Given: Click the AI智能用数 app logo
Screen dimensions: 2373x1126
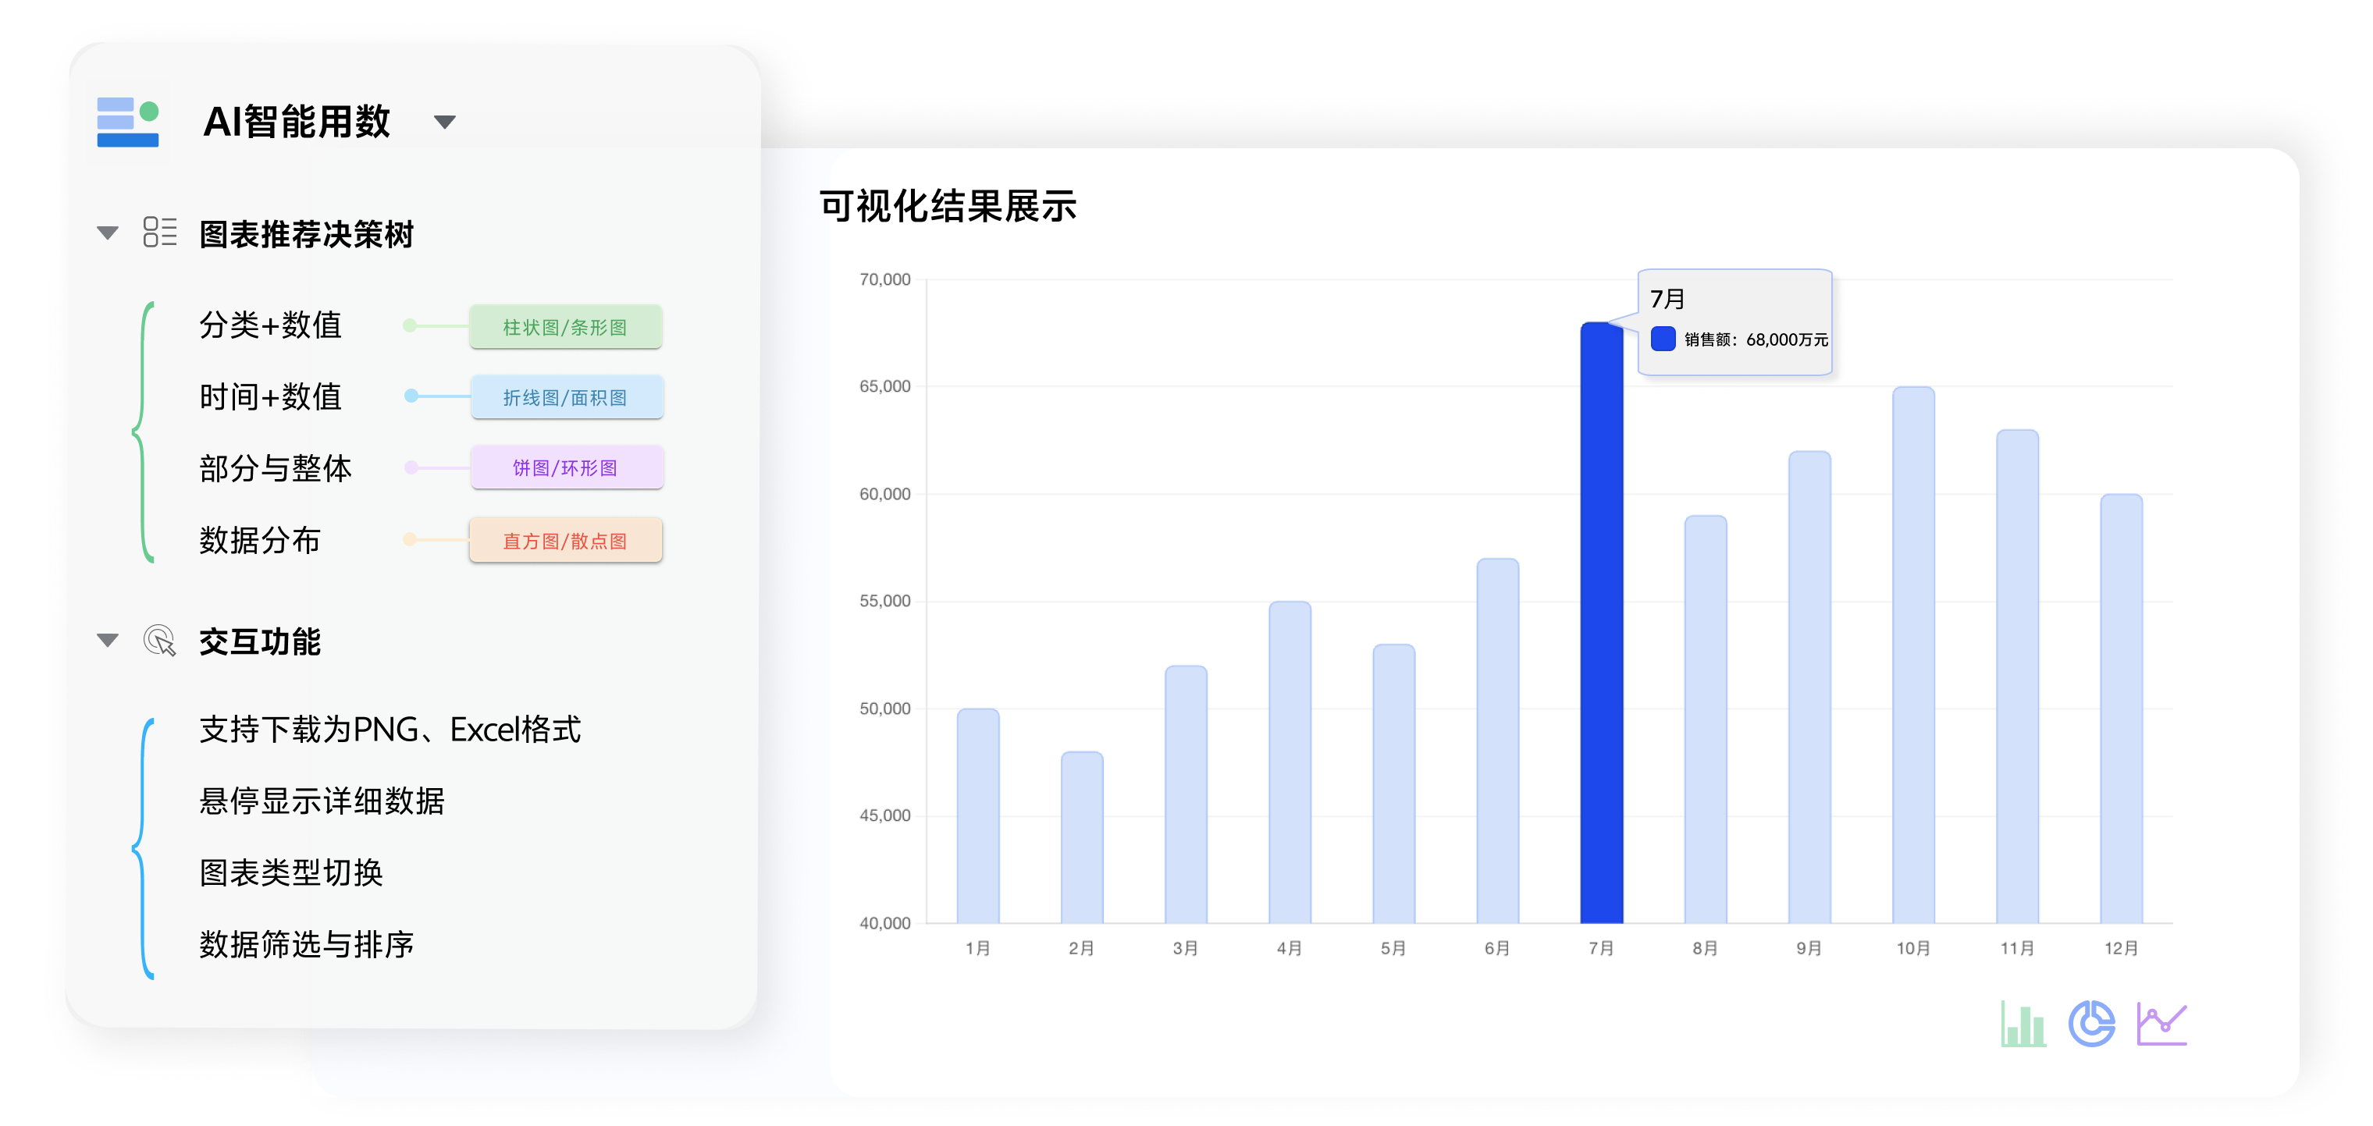Looking at the screenshot, I should click(130, 121).
